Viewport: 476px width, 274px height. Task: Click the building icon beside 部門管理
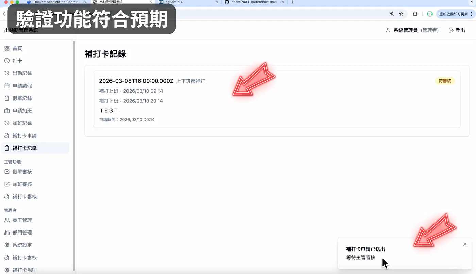(x=7, y=233)
